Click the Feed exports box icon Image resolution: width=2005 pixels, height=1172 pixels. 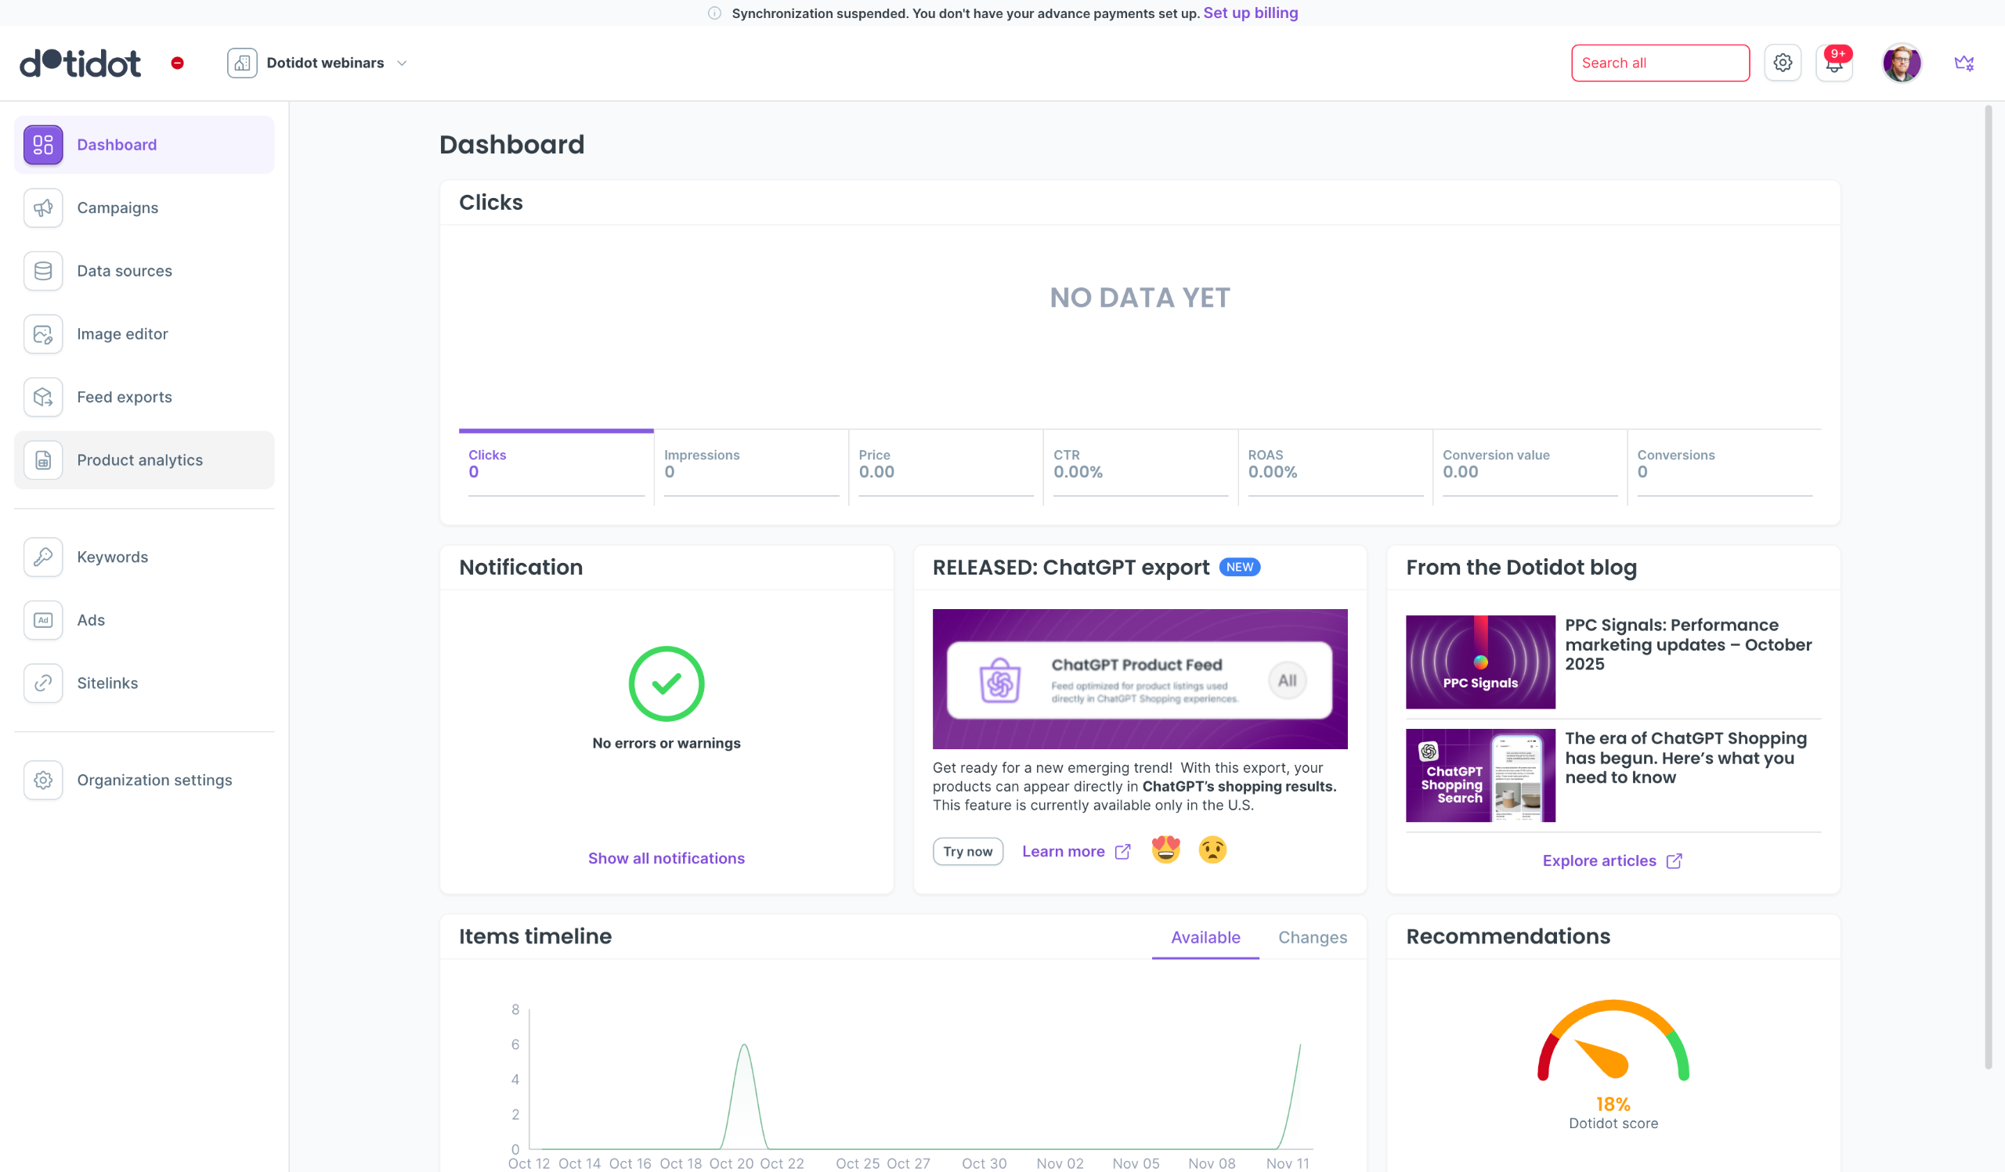pyautogui.click(x=43, y=397)
